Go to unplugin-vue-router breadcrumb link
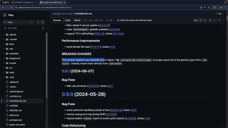The width and height of the screenshot is (228, 128). [x=63, y=14]
